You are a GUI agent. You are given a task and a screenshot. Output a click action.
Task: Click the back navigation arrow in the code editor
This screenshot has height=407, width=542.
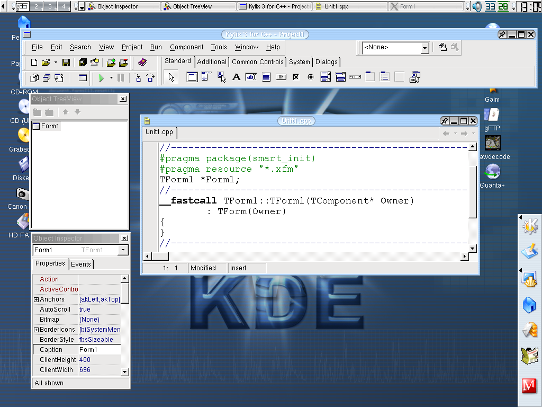(x=446, y=134)
